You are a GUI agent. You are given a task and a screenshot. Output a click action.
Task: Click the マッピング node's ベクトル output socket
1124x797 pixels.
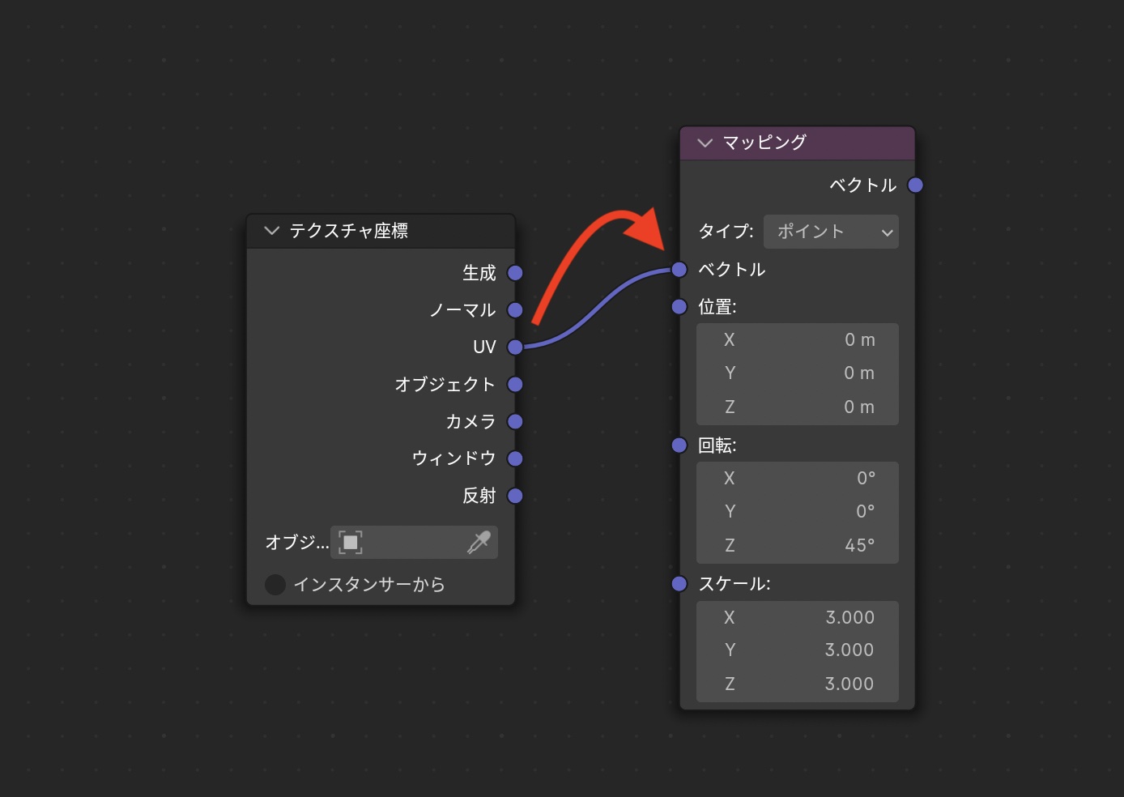point(915,185)
